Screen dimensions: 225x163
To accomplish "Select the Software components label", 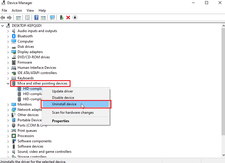I will click(x=35, y=141).
